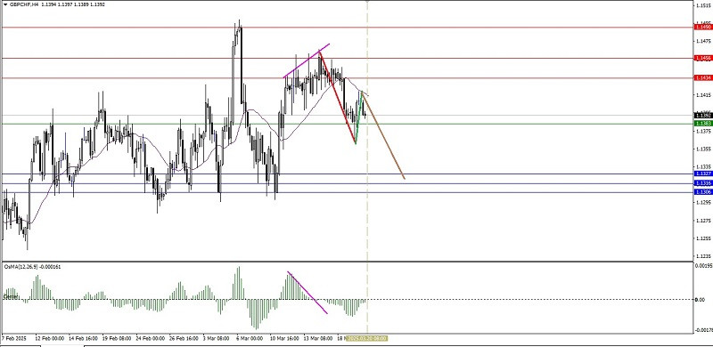The image size is (713, 347).
Task: Click the 7 Feb 2025 time axis label
Action: [x=15, y=338]
